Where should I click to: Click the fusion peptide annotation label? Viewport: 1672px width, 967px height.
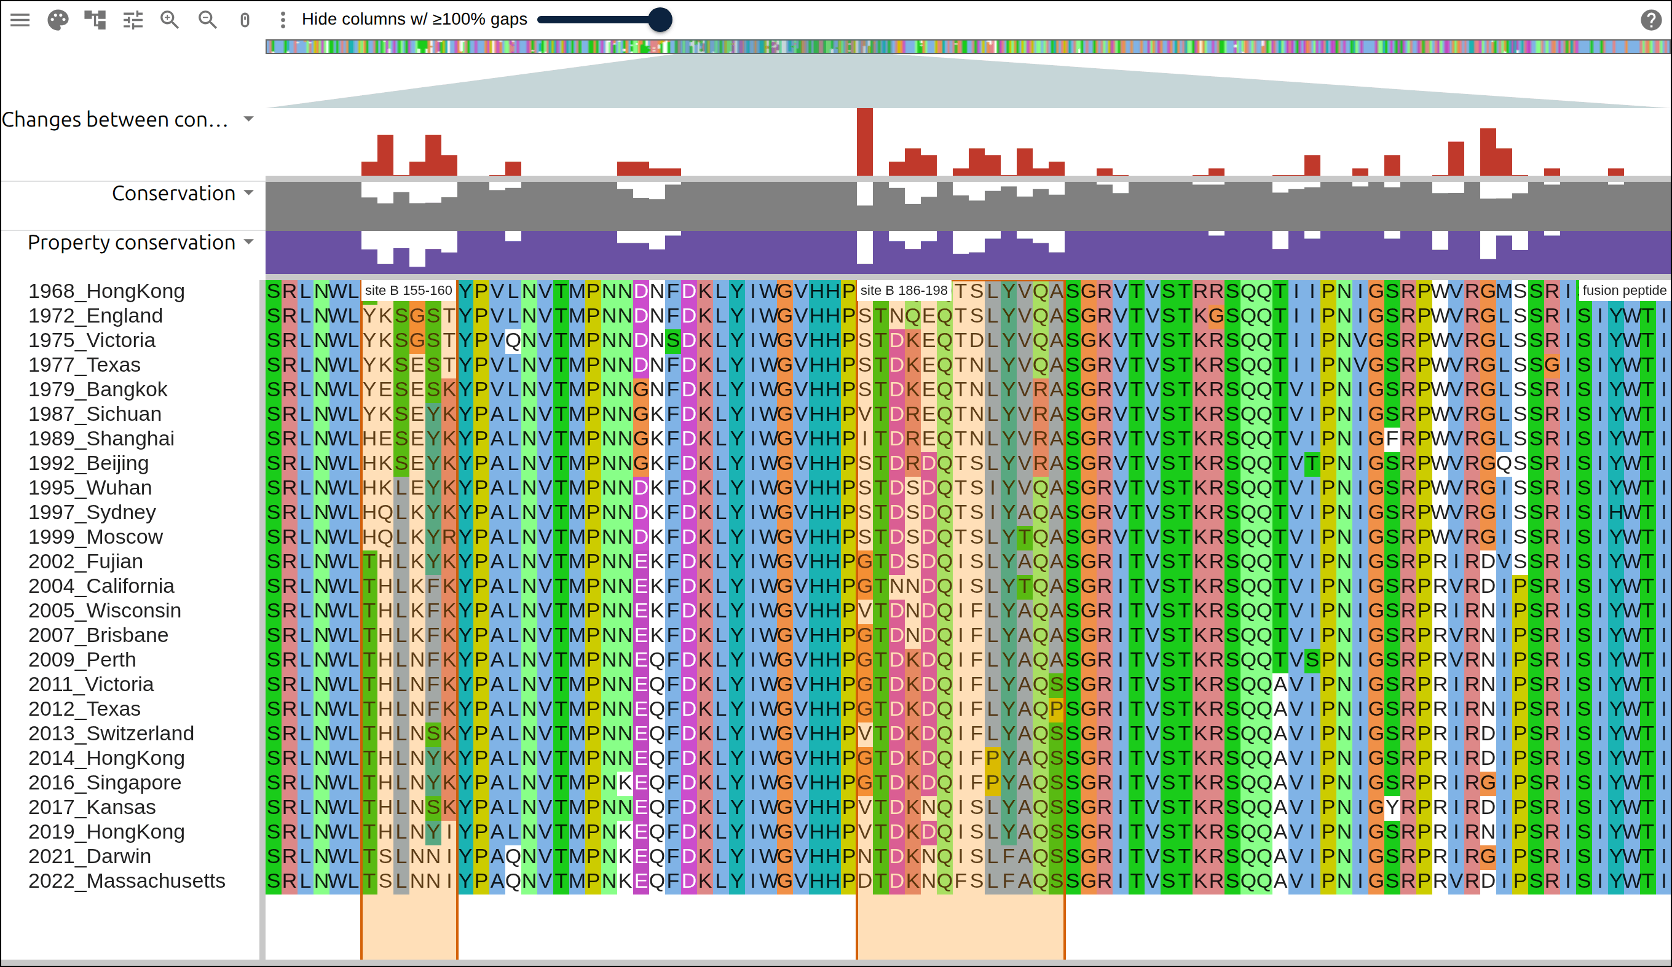click(x=1624, y=291)
